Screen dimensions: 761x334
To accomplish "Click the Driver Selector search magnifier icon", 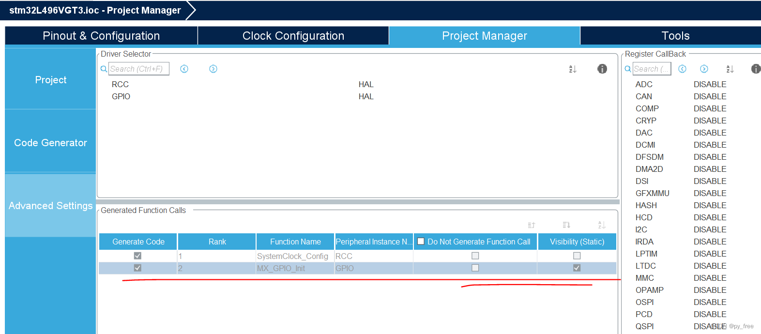I will [x=104, y=69].
